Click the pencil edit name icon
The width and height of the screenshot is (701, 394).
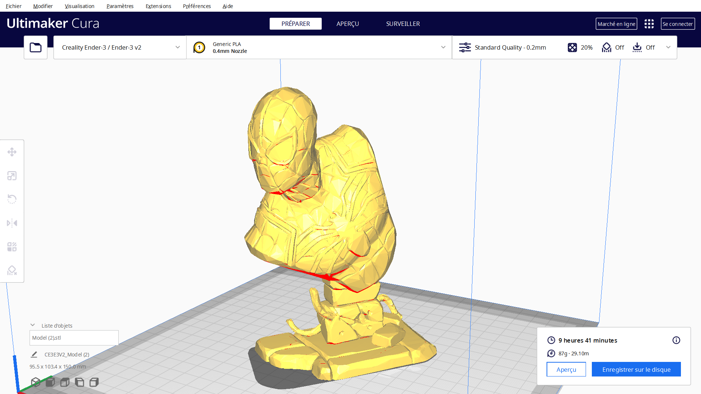(x=34, y=354)
